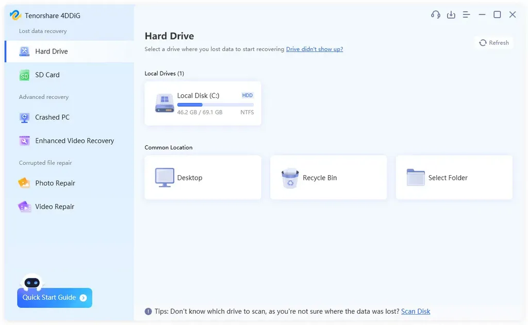This screenshot has width=528, height=325.
Task: Click the green SD Card icon
Action: [24, 75]
